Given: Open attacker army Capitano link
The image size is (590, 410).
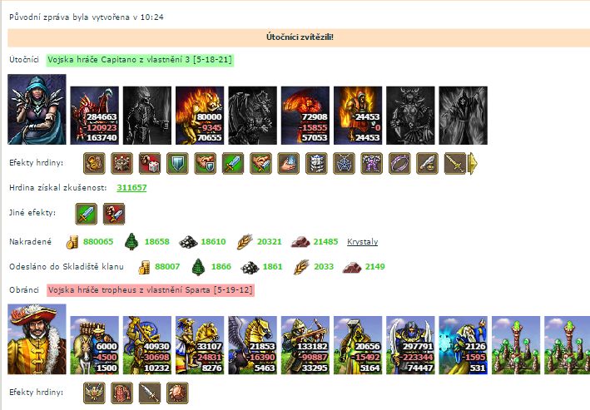Looking at the screenshot, I should (x=140, y=59).
